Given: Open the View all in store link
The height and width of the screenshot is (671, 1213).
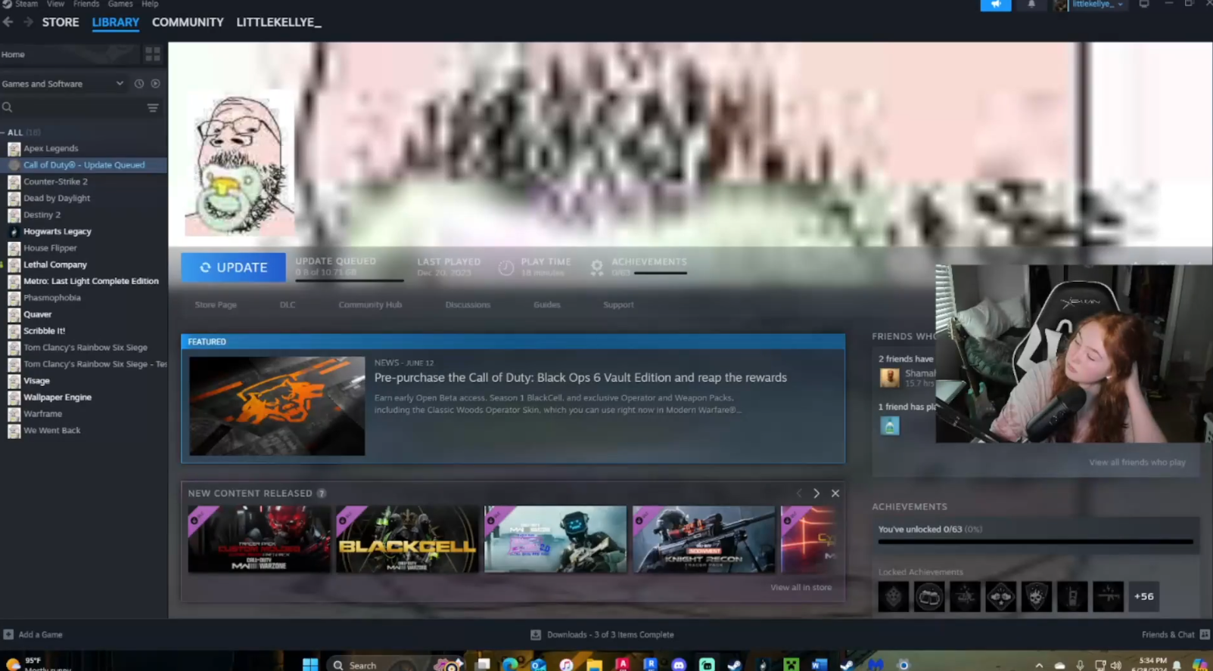Looking at the screenshot, I should tap(801, 587).
